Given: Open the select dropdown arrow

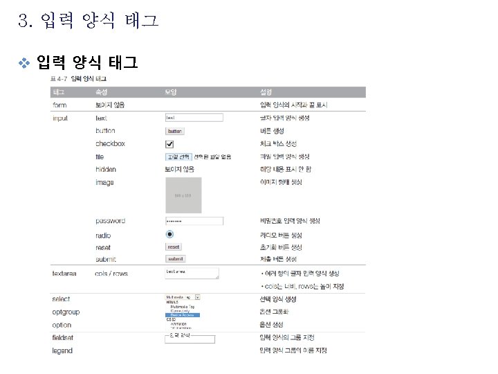Looking at the screenshot, I should (x=198, y=297).
